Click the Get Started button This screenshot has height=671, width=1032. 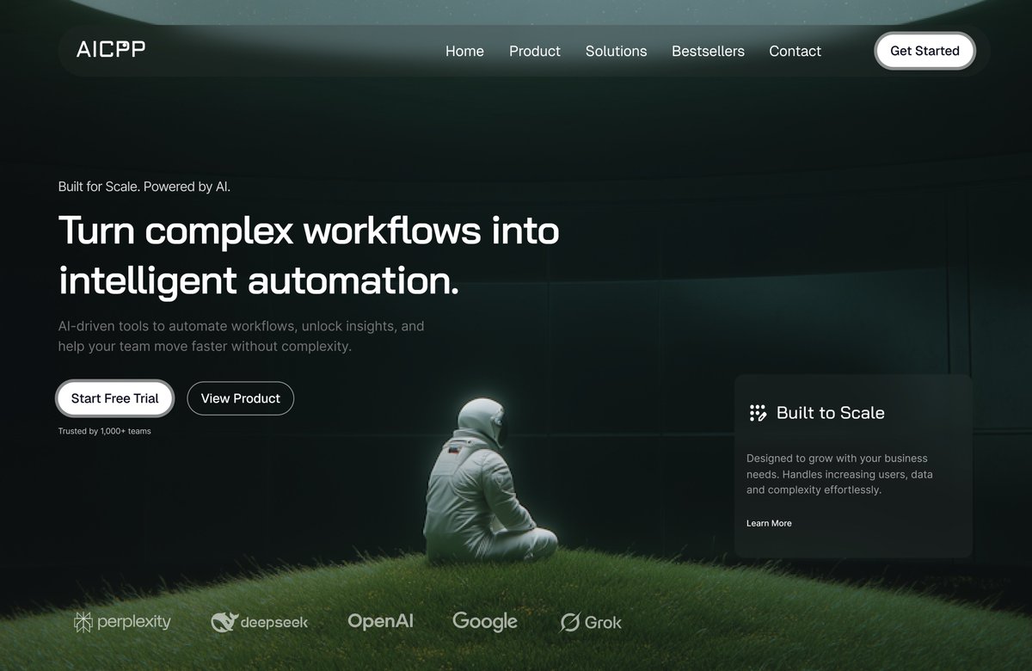[924, 51]
